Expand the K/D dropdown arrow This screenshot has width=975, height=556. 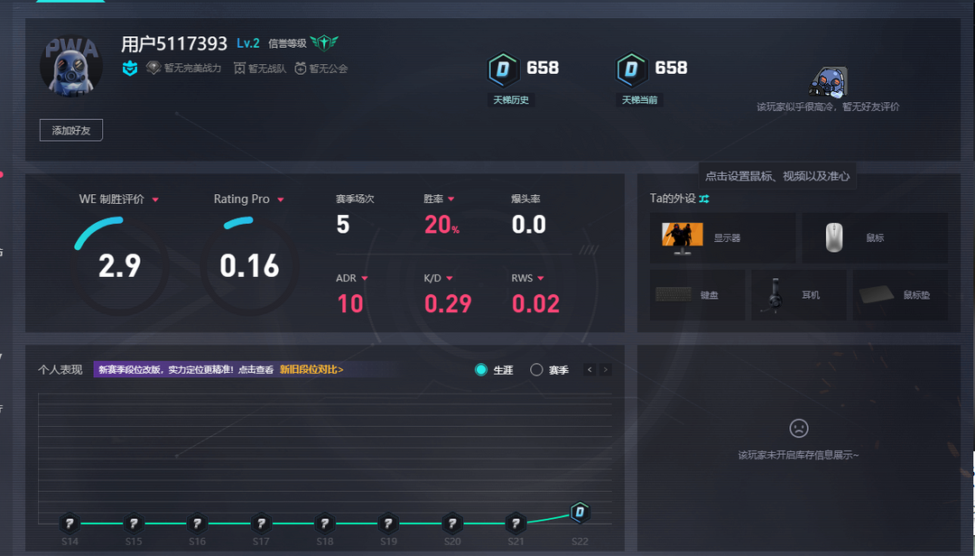pos(450,279)
